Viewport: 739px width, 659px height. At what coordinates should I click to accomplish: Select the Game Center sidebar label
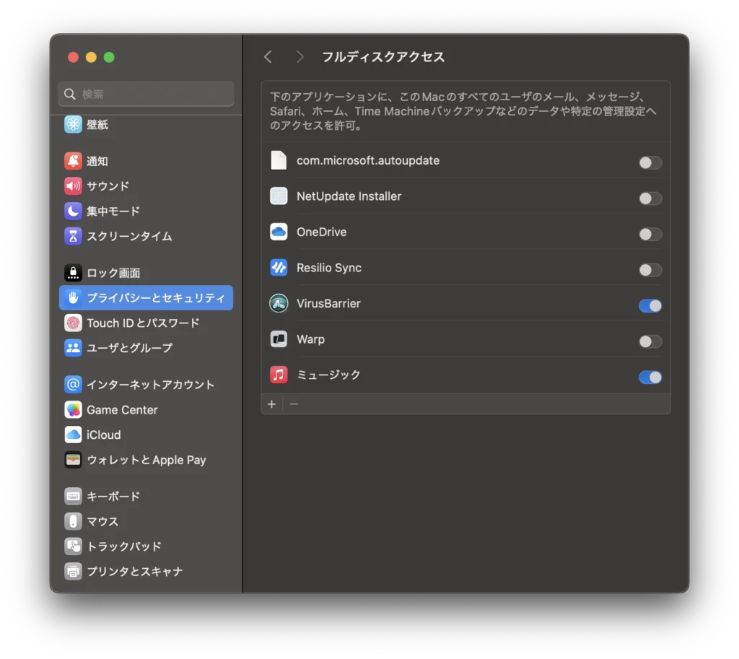[122, 410]
